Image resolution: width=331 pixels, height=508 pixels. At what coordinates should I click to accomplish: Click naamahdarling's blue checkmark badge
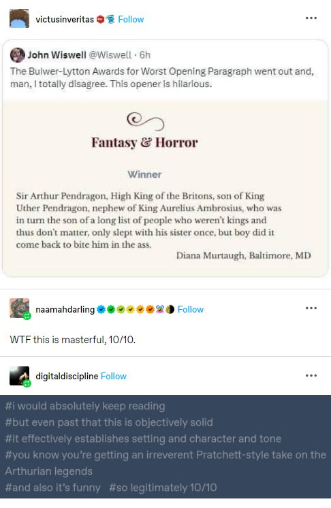(101, 309)
